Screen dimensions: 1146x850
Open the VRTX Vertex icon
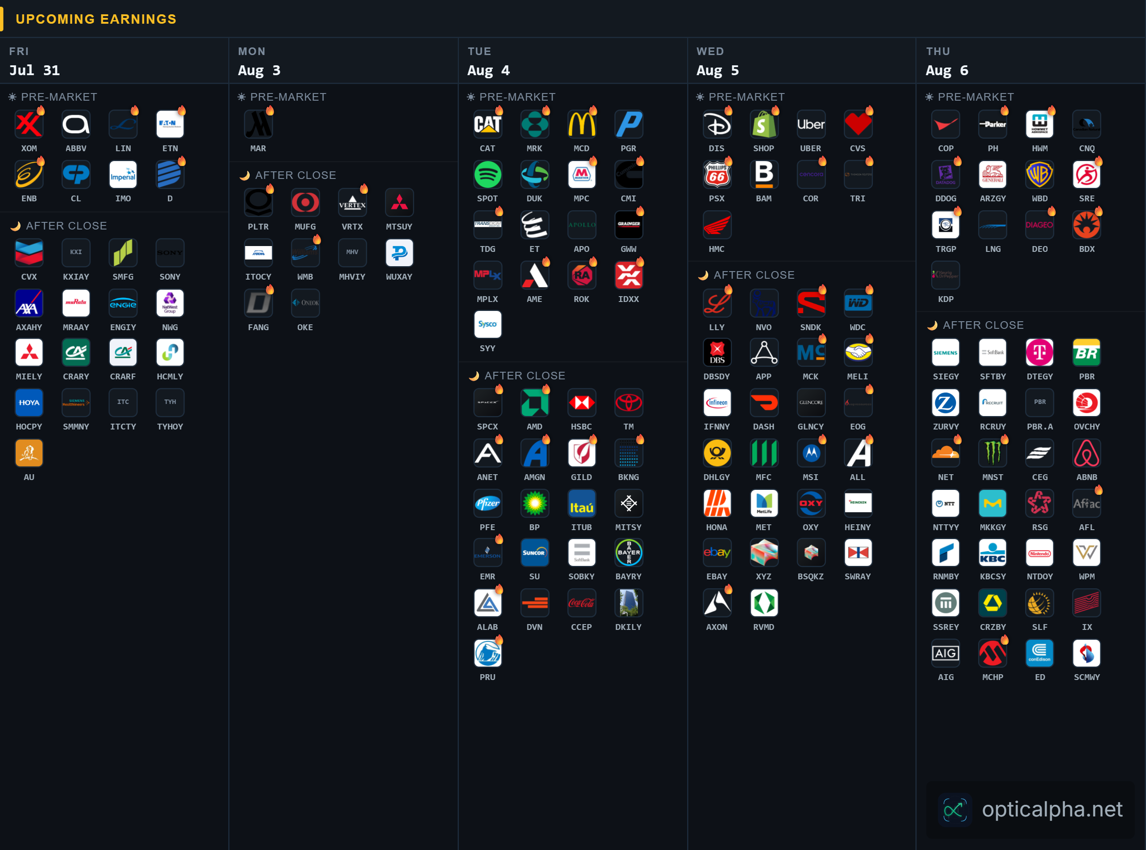[x=352, y=202]
